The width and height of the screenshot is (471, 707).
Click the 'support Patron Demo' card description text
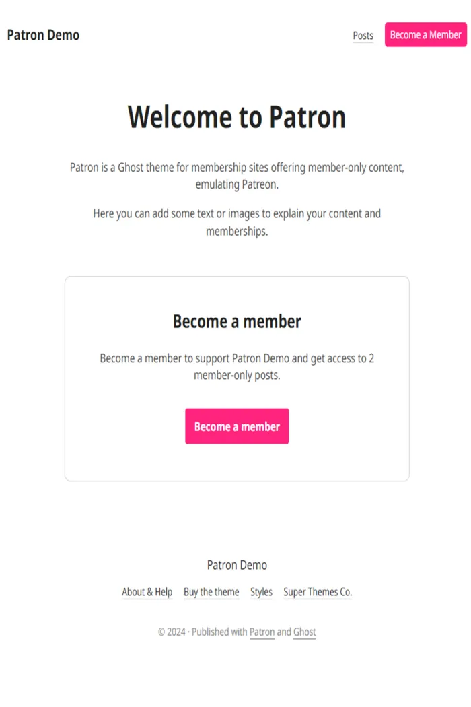point(237,358)
